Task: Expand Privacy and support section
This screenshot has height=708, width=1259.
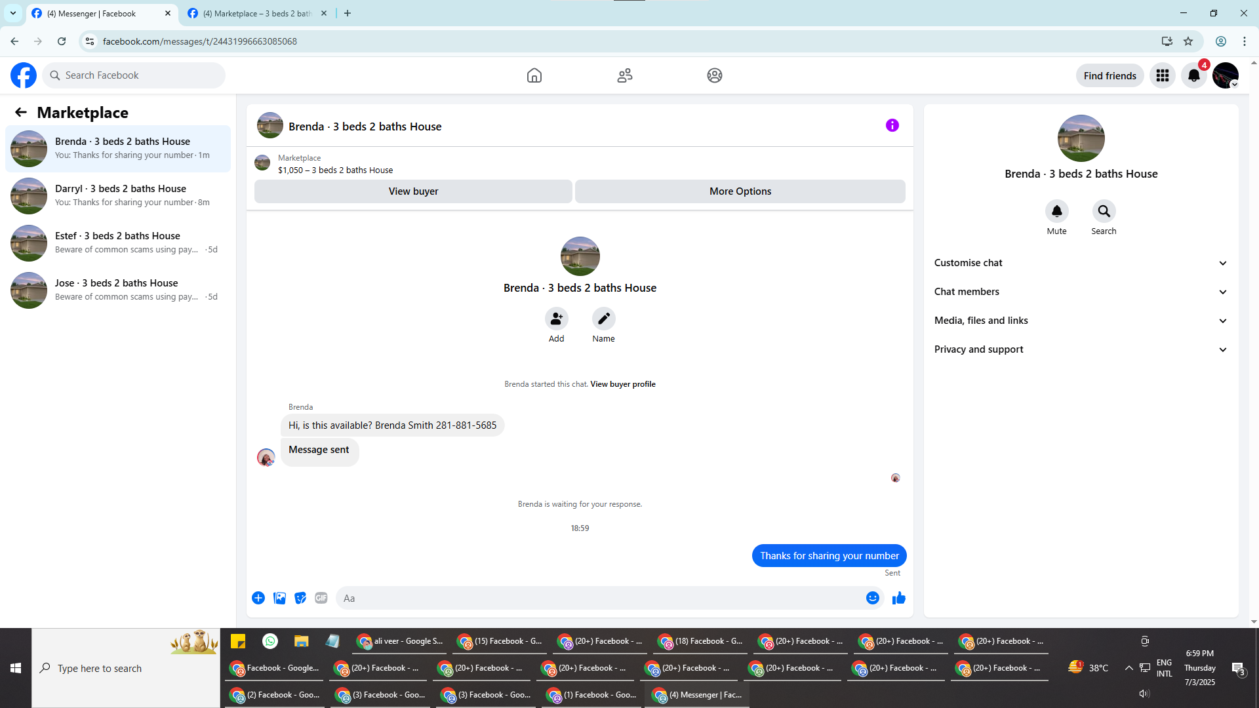Action: [x=1080, y=349]
